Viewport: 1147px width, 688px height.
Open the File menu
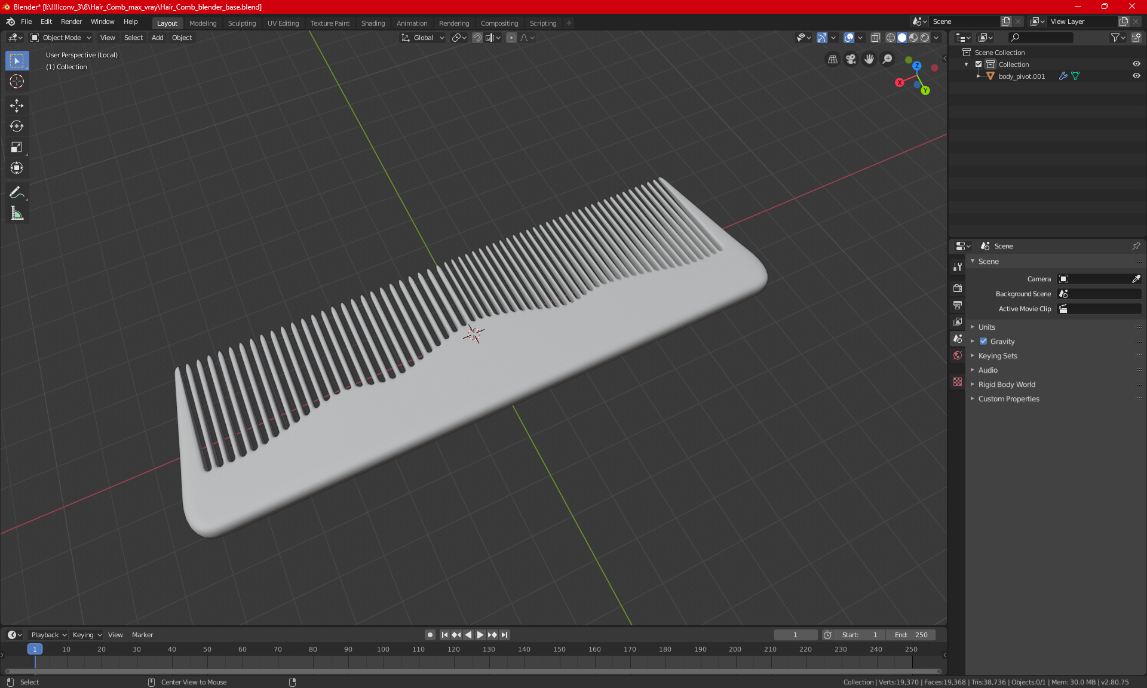pyautogui.click(x=26, y=21)
